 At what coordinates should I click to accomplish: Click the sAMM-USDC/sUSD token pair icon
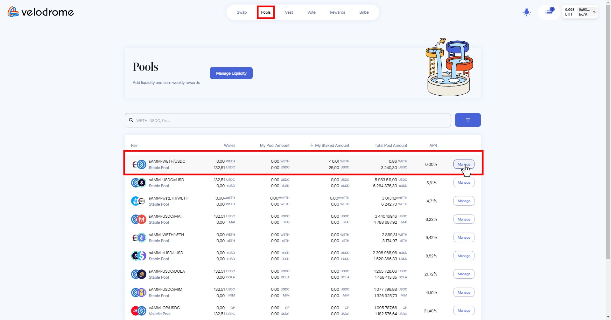[139, 183]
